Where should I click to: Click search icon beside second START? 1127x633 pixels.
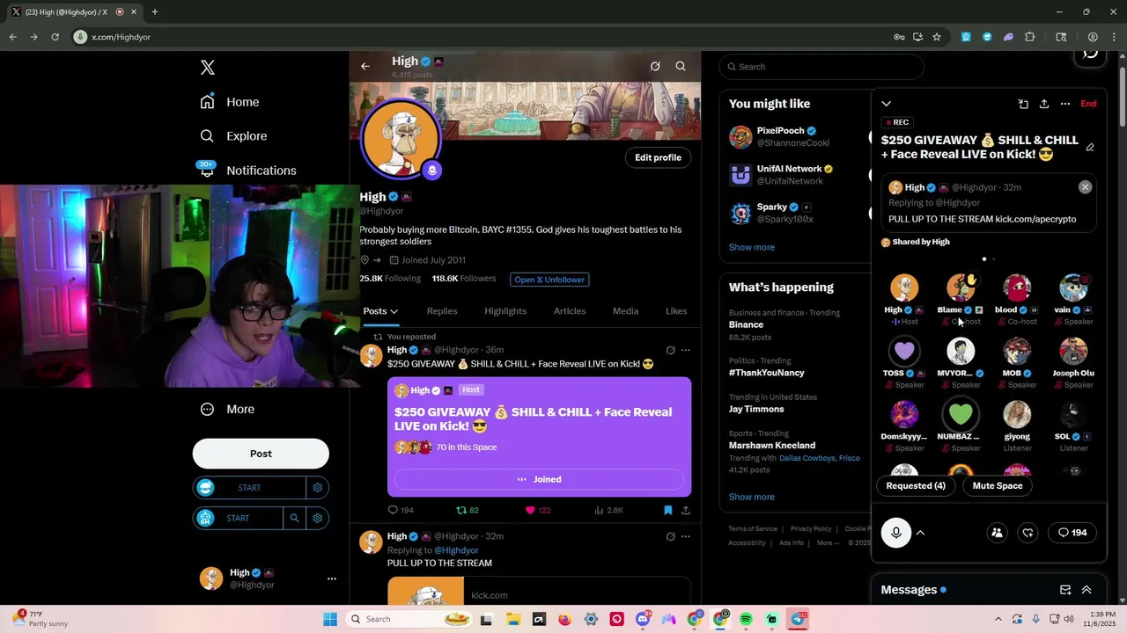(x=294, y=519)
